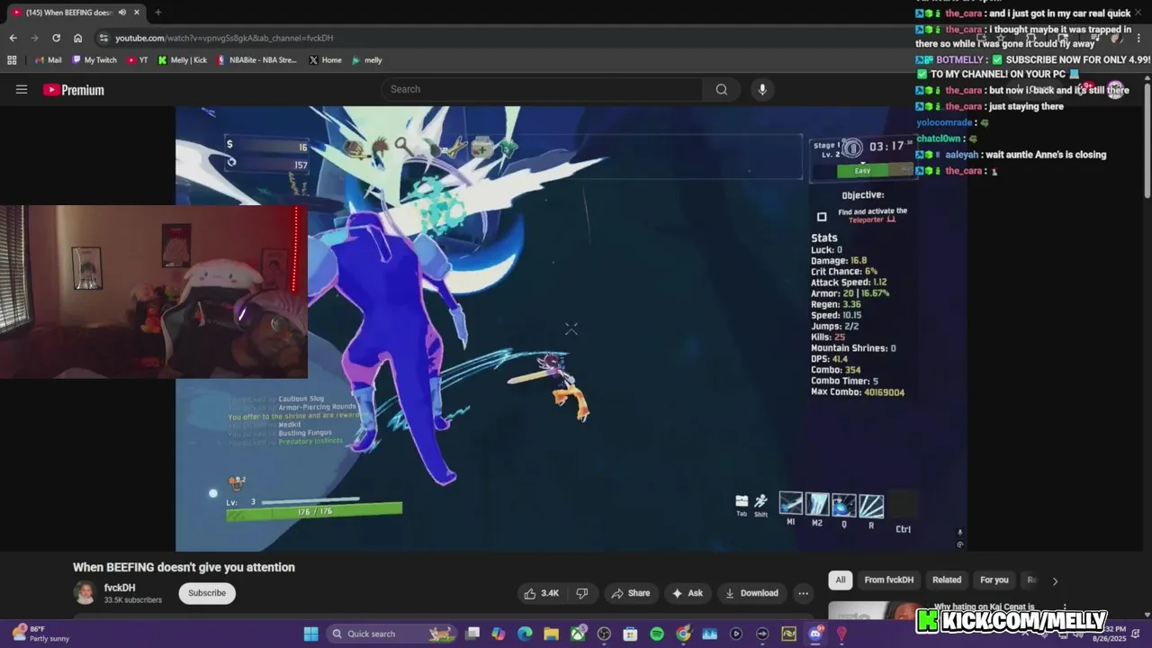Select the Related filter chip

(x=947, y=580)
